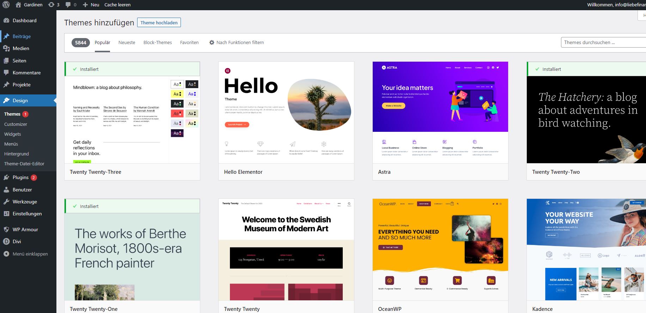Viewport: 646px width, 313px height.
Task: Click the Theme hochladen button
Action: 159,23
